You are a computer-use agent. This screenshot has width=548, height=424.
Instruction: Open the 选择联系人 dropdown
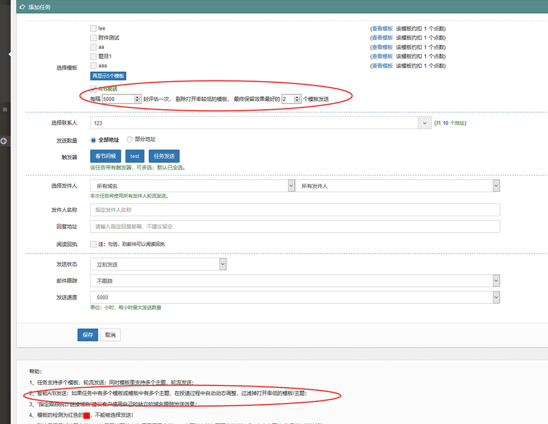click(424, 123)
